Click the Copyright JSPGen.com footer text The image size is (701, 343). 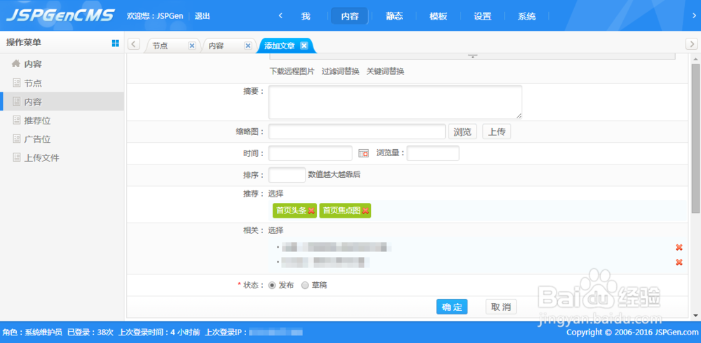632,332
